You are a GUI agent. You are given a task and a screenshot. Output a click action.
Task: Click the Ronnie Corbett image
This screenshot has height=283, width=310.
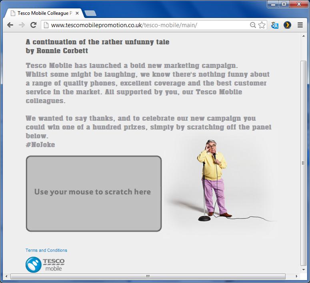pos(214,180)
